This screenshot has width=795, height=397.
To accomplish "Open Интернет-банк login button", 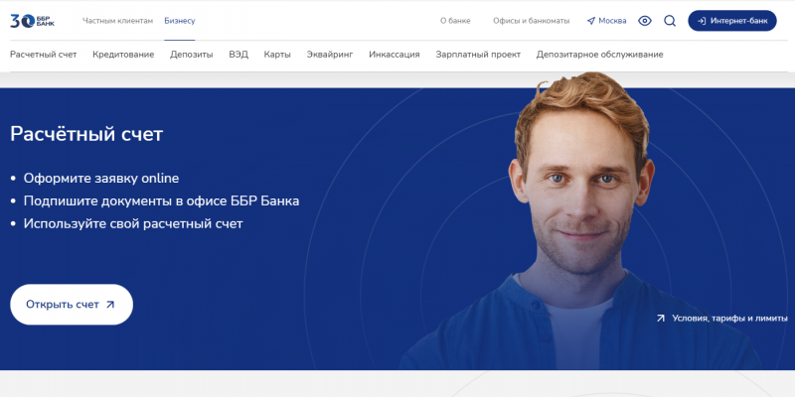I will (x=731, y=21).
